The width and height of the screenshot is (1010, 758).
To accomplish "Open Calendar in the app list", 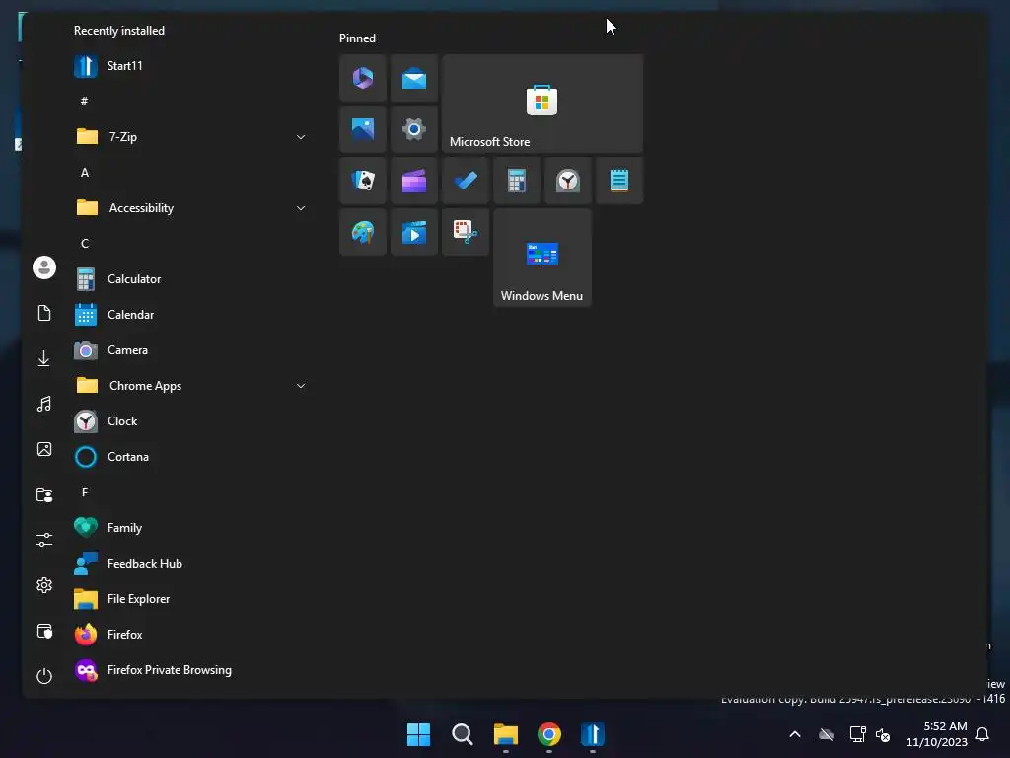I will (191, 315).
